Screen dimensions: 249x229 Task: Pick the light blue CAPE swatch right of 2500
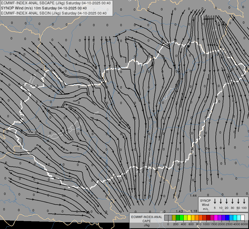coord(231,218)
